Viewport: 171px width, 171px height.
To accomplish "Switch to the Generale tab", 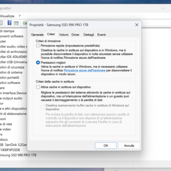I will tap(38, 35).
